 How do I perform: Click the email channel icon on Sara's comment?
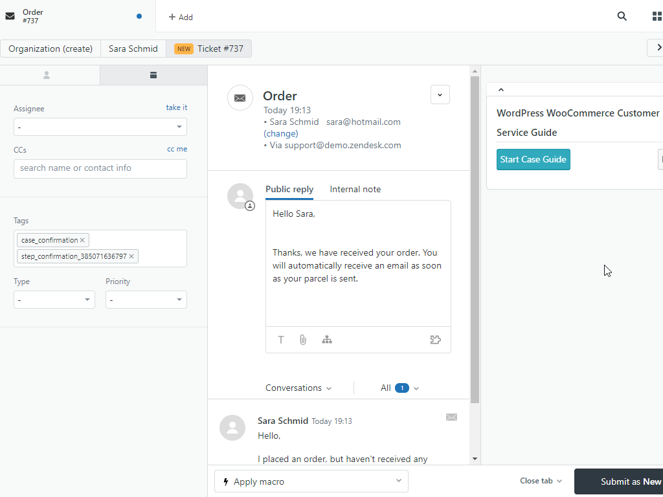click(451, 417)
